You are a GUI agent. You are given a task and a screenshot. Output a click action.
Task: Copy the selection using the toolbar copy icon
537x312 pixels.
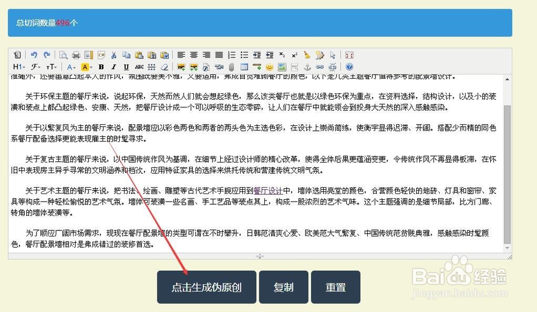coord(126,55)
